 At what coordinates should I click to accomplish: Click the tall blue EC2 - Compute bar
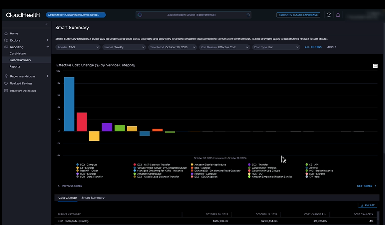69,104
